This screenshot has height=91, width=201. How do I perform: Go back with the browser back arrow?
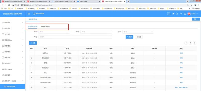pos(2,5)
